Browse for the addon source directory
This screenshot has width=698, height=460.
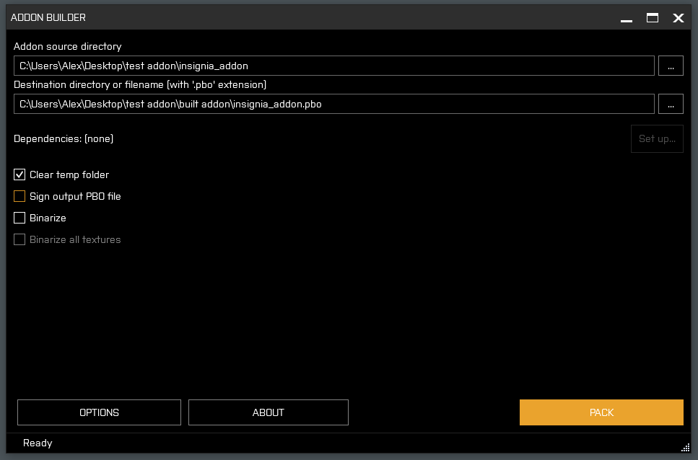(671, 66)
